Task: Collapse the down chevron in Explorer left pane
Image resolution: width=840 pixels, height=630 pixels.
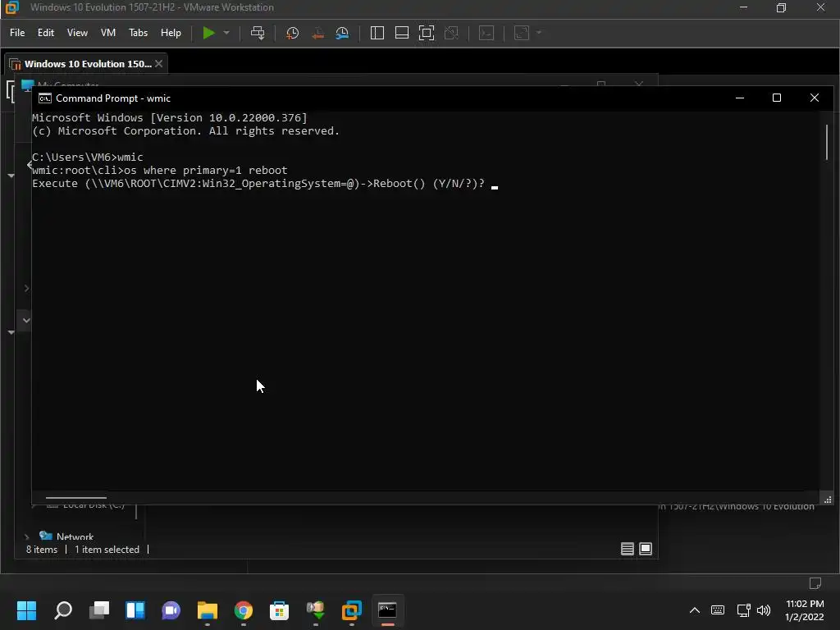Action: tap(26, 321)
